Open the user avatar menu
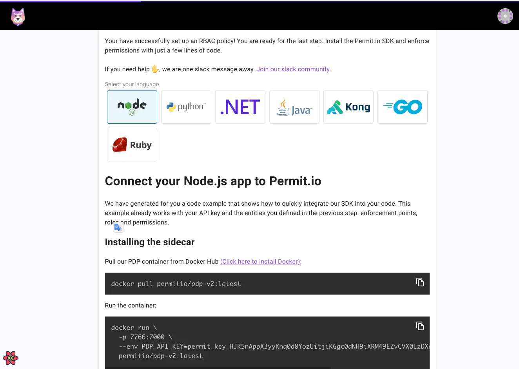 [x=505, y=16]
